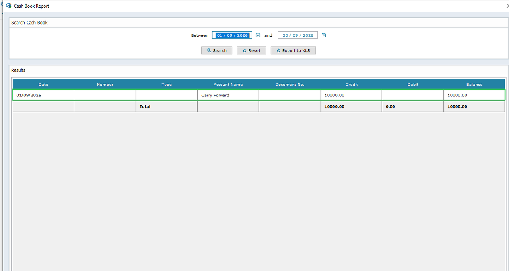The image size is (509, 271).
Task: Focus the end date field 30 / 09 / 2026
Action: 298,35
